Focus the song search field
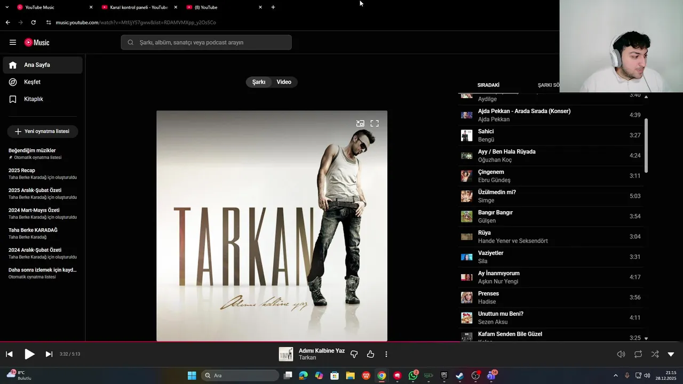 click(x=207, y=43)
